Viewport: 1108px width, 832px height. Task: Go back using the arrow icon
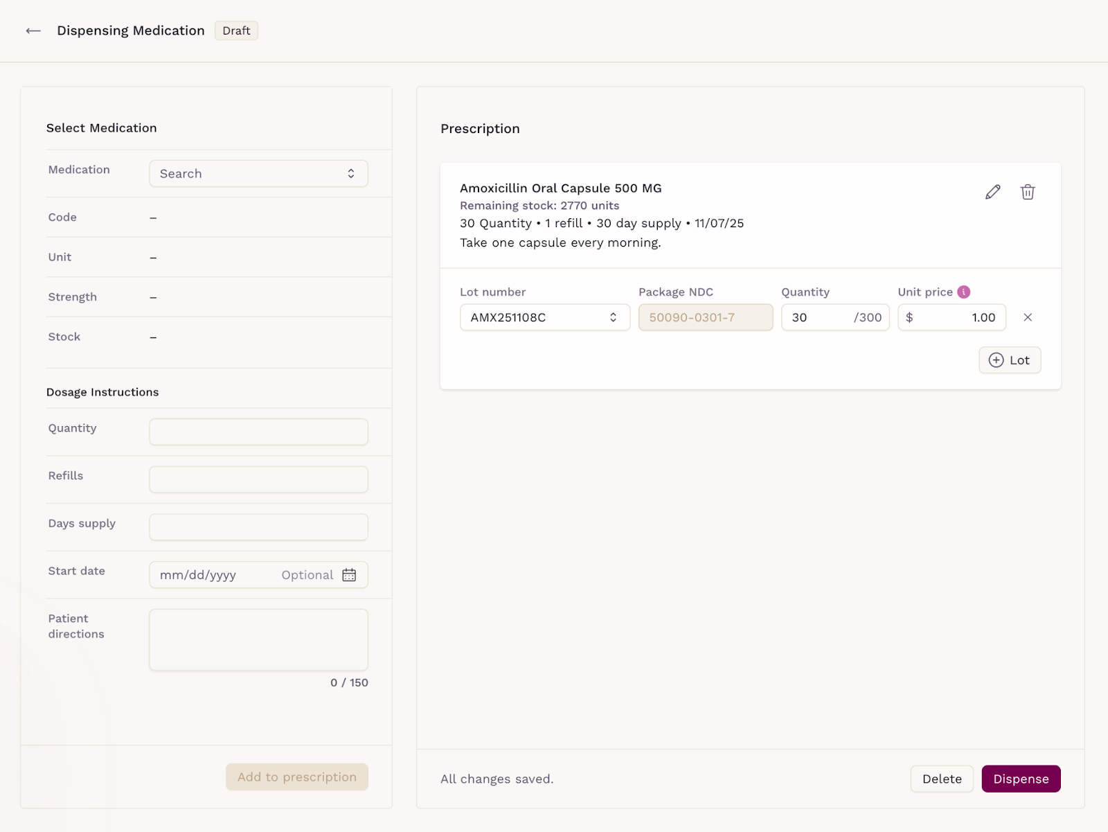pos(33,30)
